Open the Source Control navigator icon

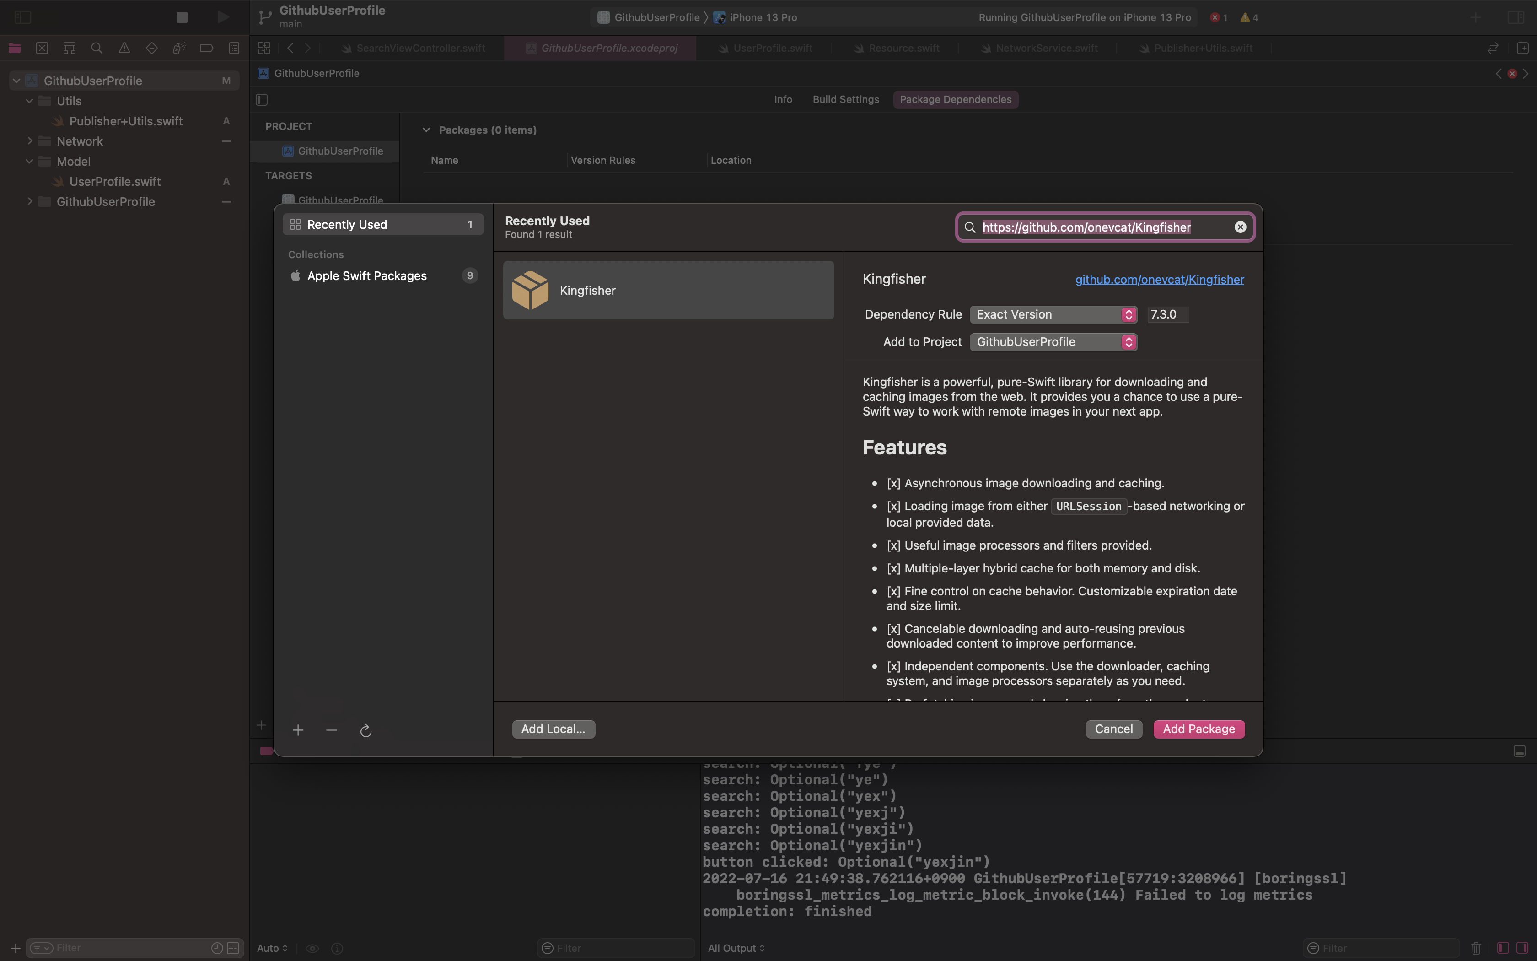pyautogui.click(x=42, y=49)
